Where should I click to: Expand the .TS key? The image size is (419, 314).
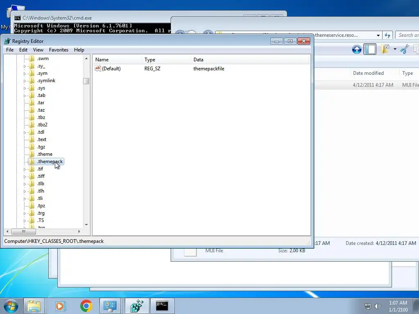tap(25, 221)
